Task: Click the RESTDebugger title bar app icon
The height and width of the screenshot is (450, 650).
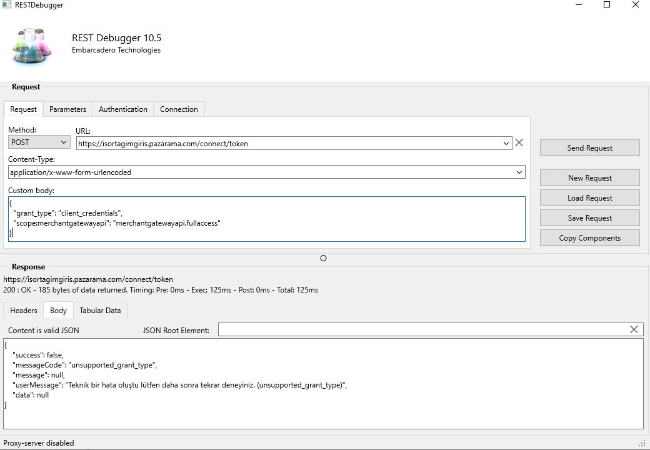Action: tap(6, 5)
